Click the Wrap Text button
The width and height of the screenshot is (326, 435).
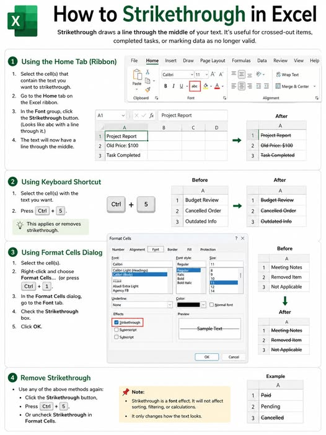(x=287, y=74)
